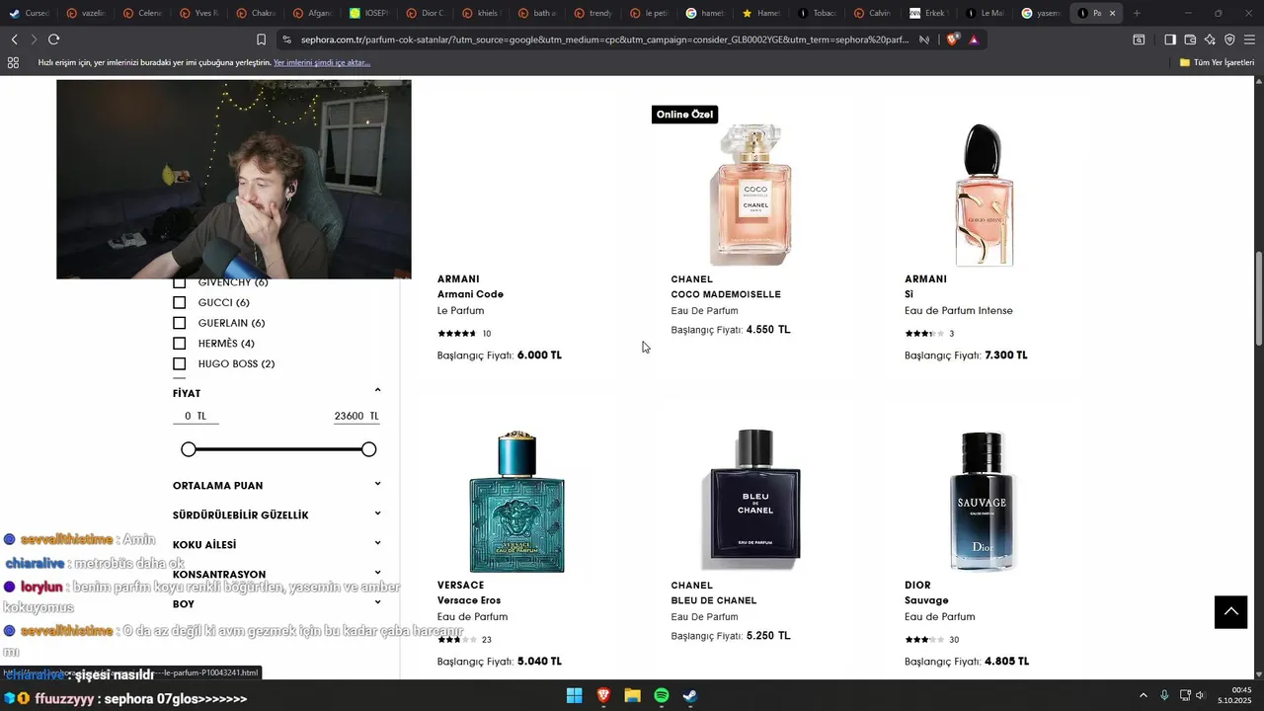Open Armani Code product link
1264x711 pixels.
(470, 294)
